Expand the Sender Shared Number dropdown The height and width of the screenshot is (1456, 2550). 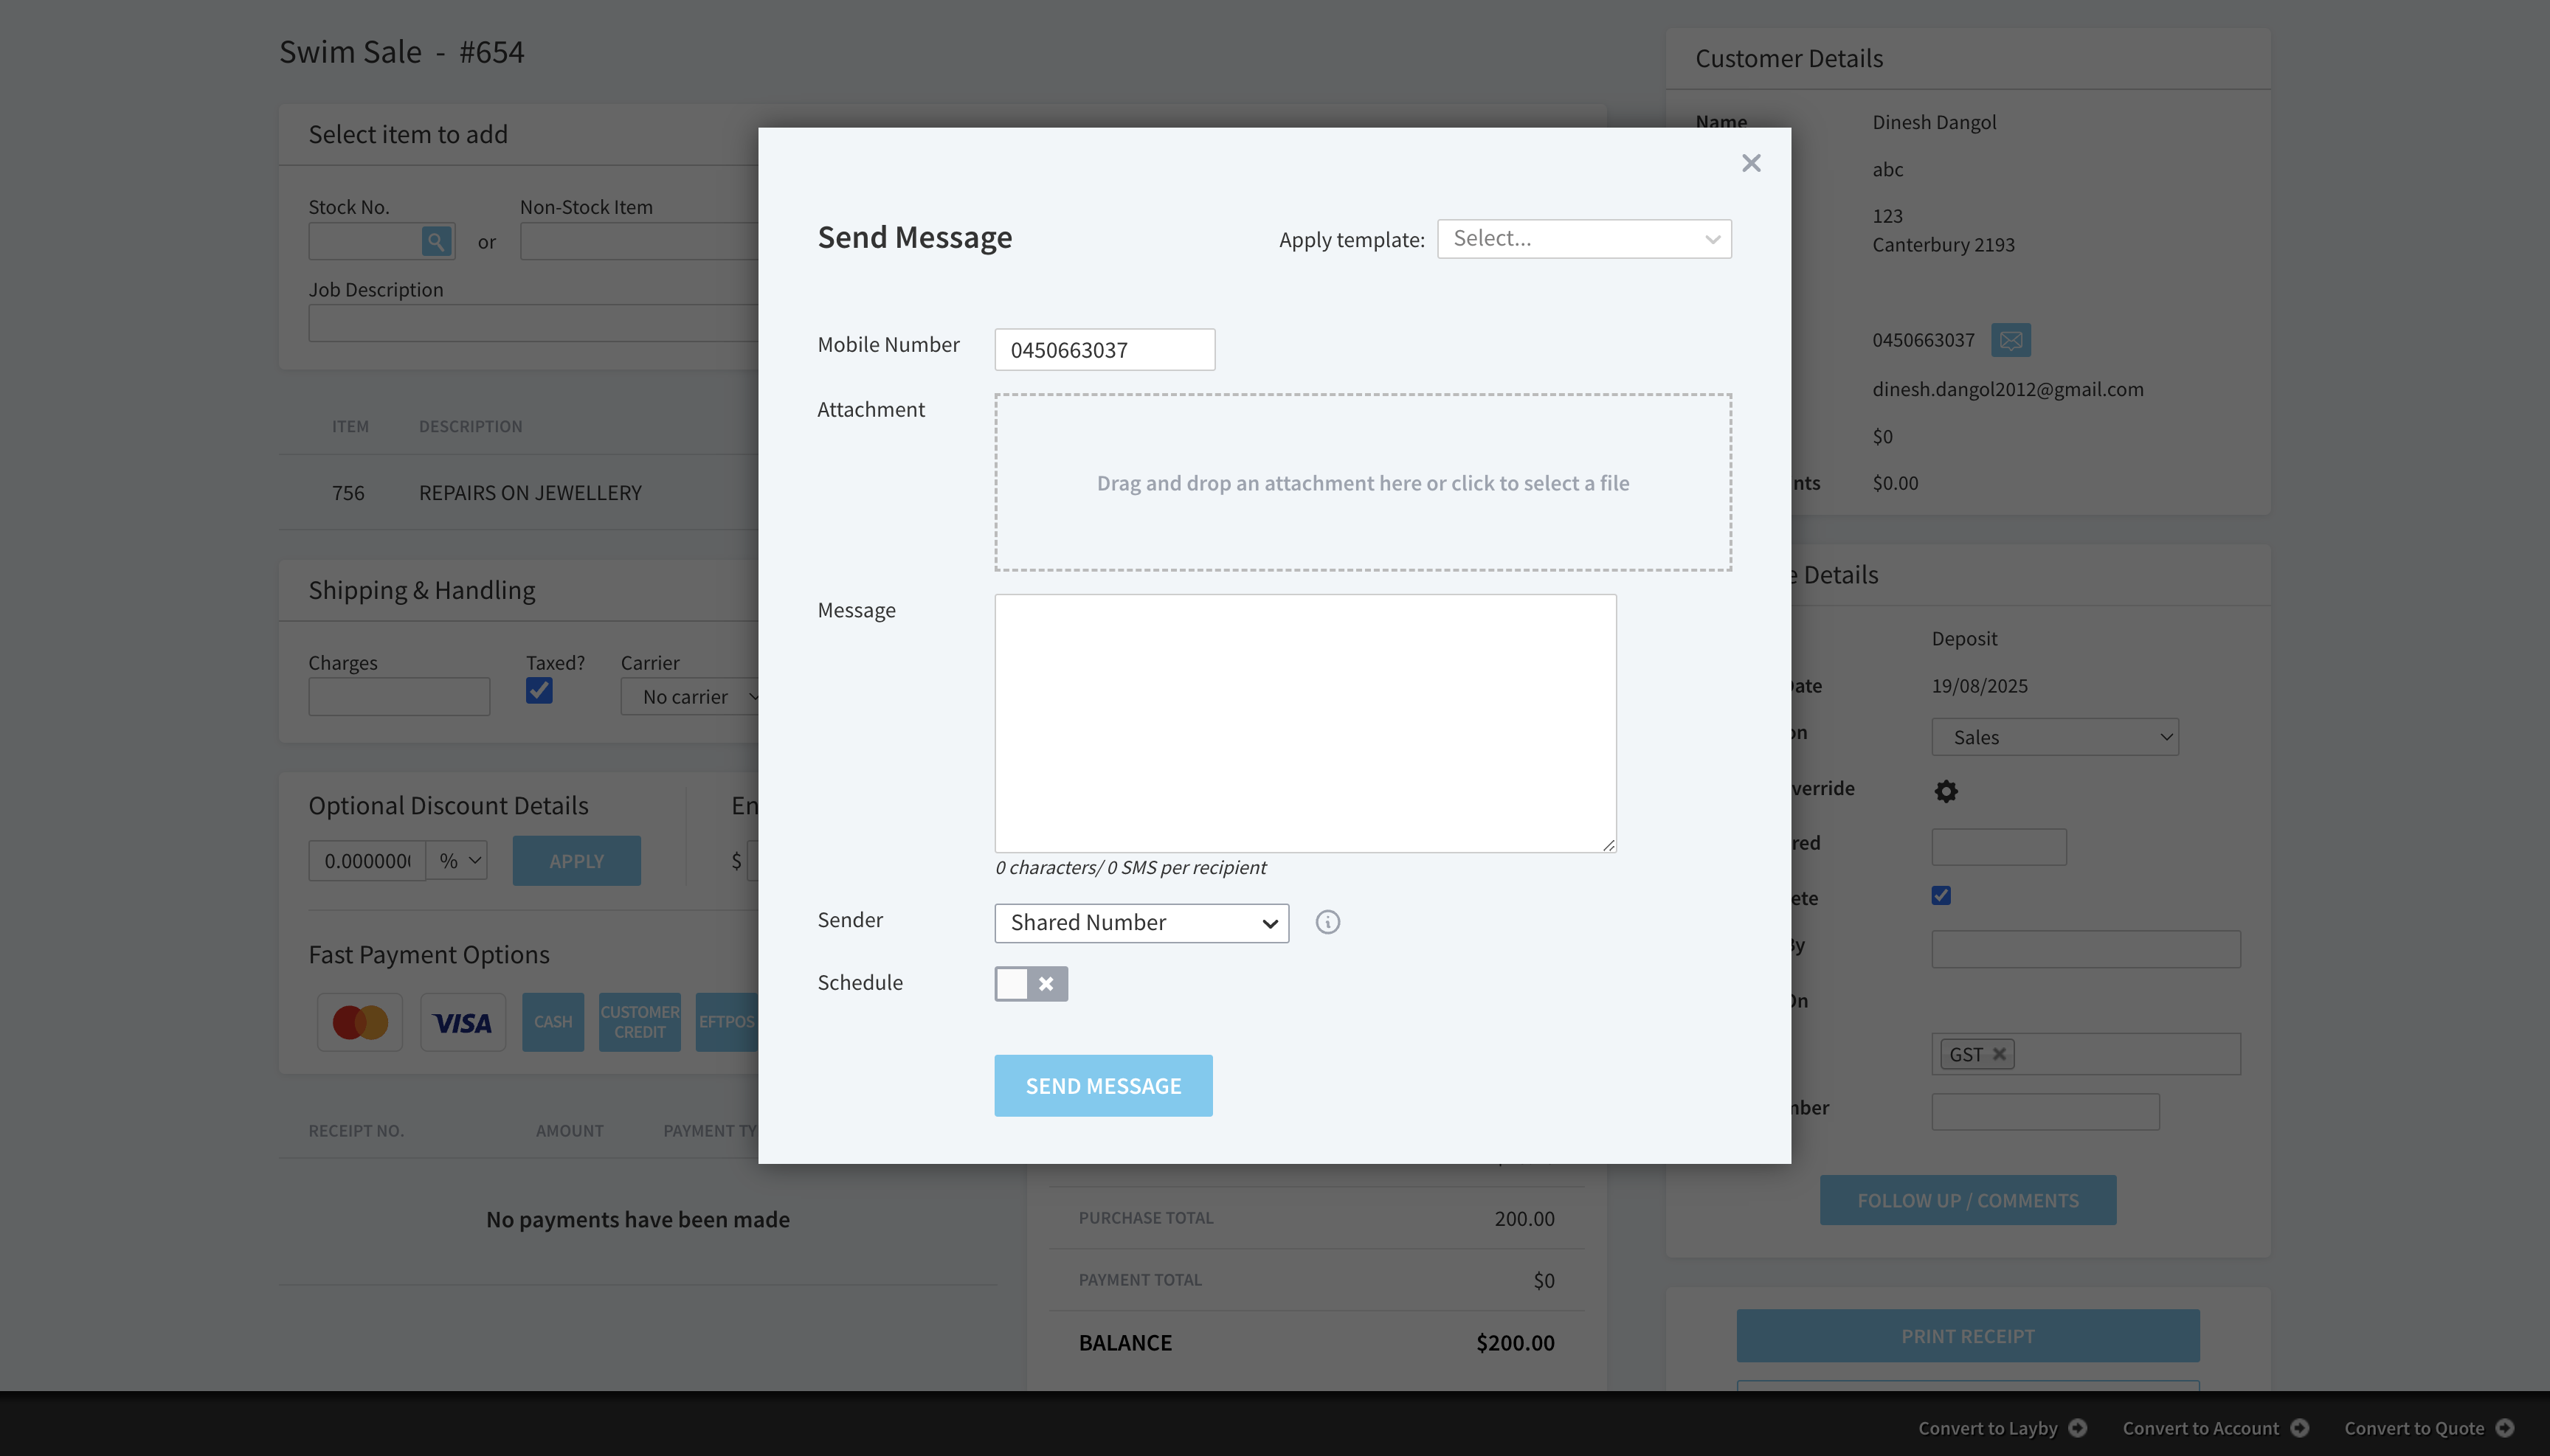pyautogui.click(x=1141, y=923)
